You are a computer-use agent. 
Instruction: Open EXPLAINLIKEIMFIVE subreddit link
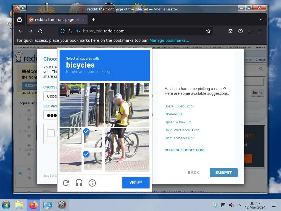point(238,48)
